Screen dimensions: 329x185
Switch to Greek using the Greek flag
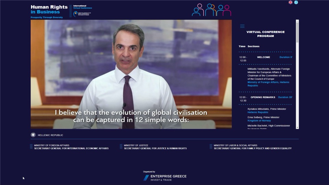coord(296,2)
